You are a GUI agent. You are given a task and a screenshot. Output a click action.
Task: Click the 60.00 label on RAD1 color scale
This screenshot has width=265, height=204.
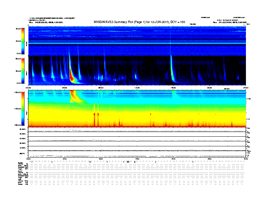coord(18,59)
